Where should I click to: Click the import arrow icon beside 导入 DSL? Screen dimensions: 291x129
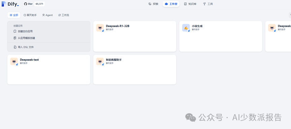pyautogui.click(x=15, y=47)
